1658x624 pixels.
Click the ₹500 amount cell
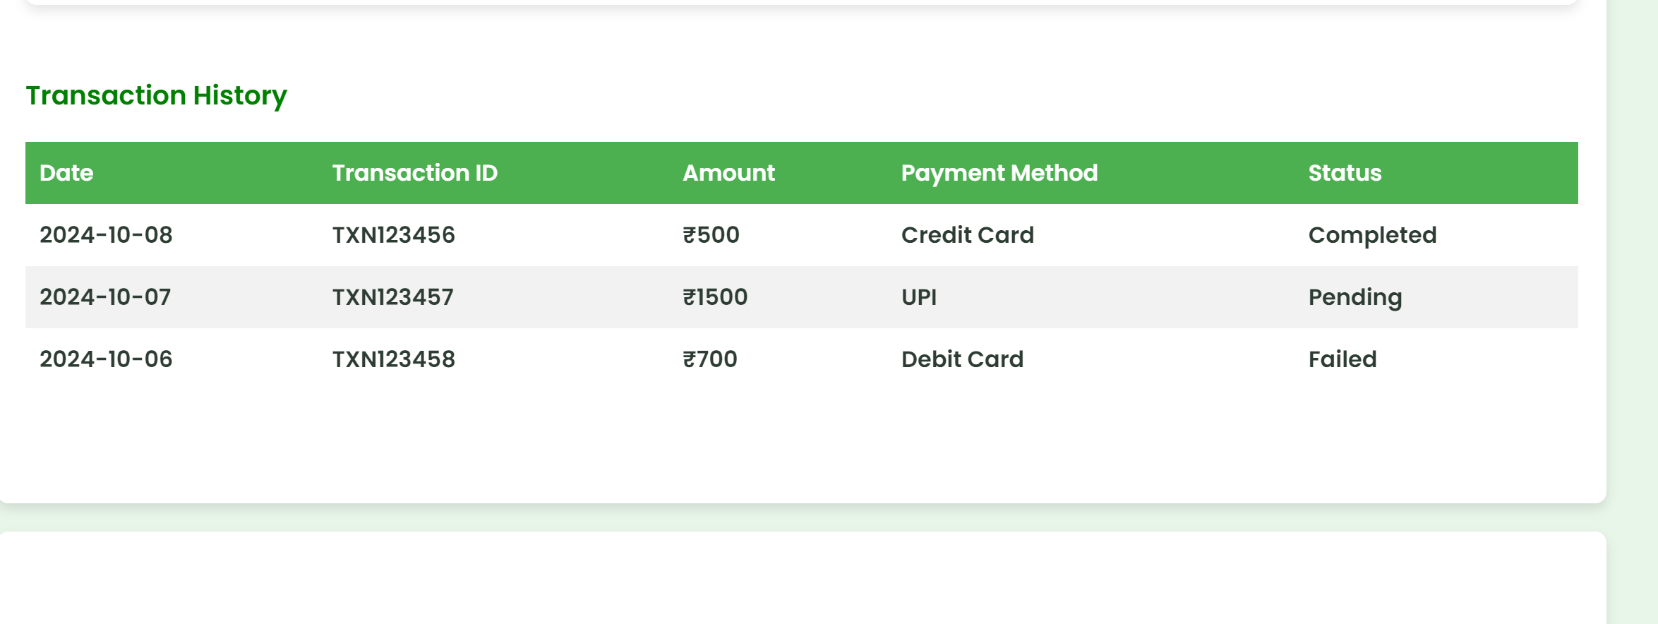[x=711, y=235]
